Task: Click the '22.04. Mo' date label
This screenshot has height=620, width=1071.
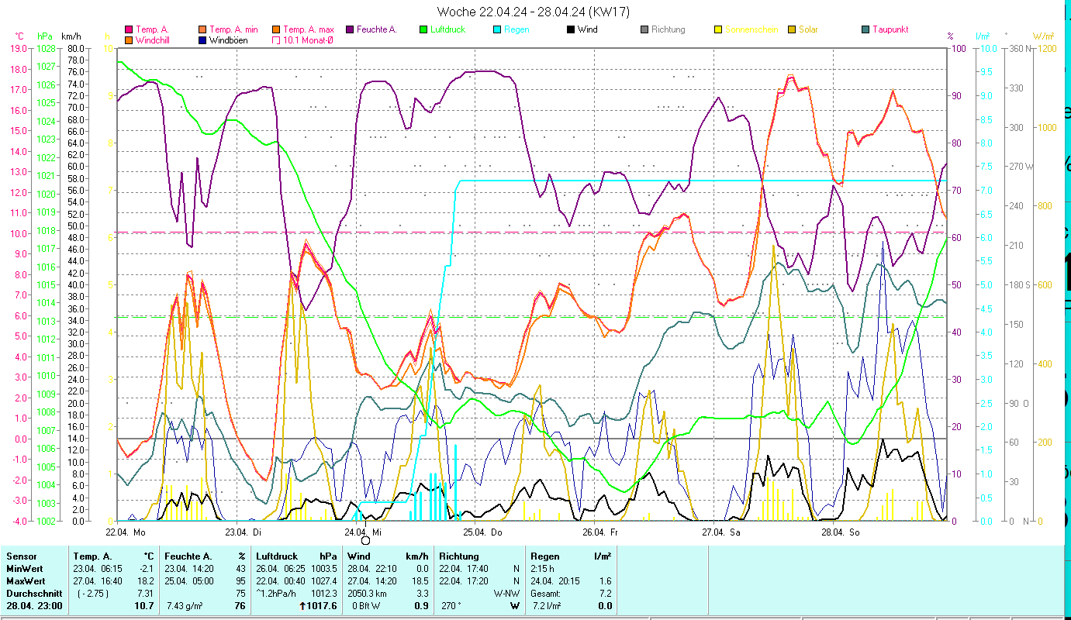Action: tap(126, 532)
